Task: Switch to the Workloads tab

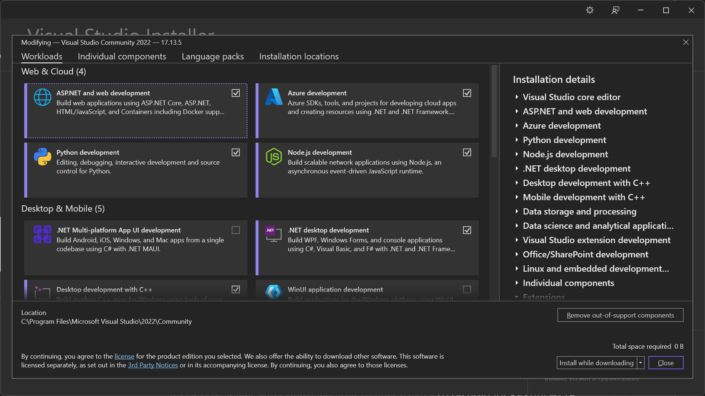Action: point(42,56)
